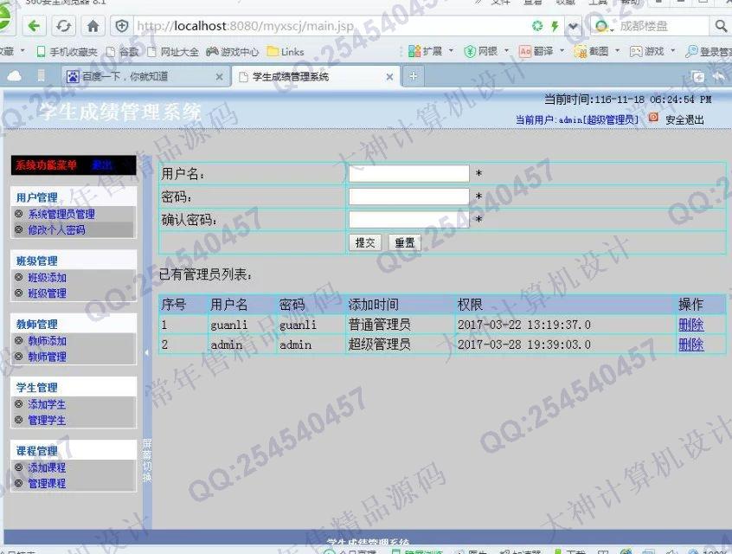
Task: Click the red logout icon beside 安全退出
Action: point(653,117)
